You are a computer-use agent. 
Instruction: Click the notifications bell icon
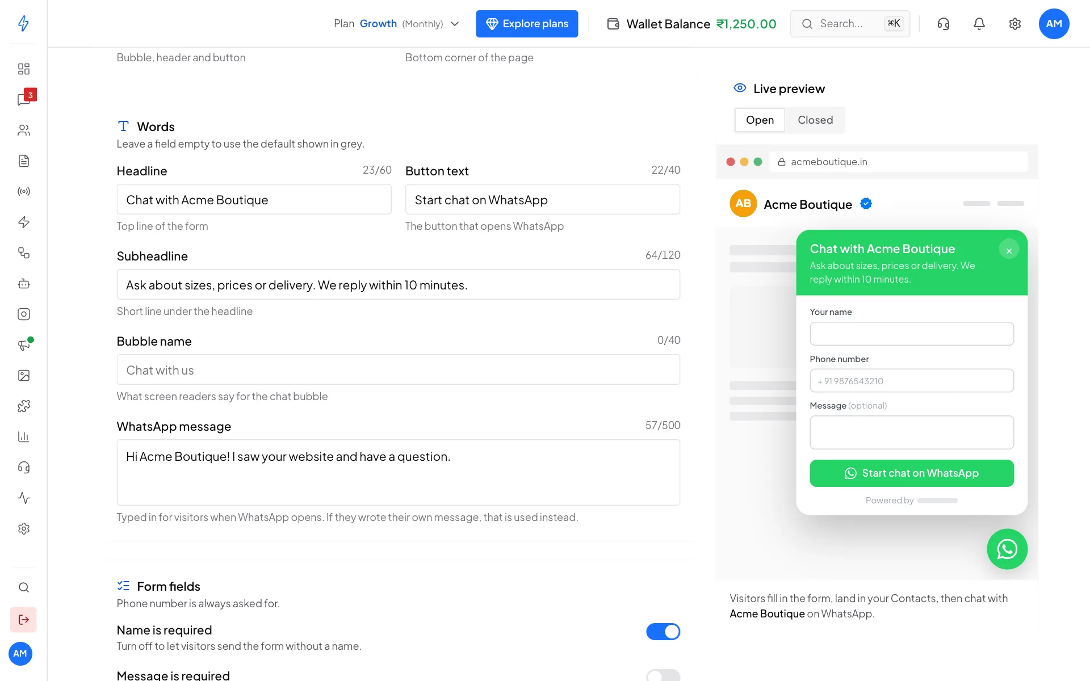979,24
